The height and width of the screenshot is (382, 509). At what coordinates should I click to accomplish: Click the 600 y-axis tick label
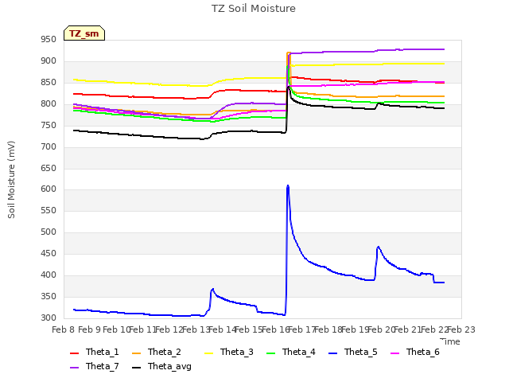(x=49, y=189)
